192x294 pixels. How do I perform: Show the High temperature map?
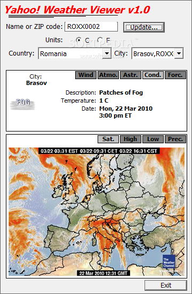[131, 139]
